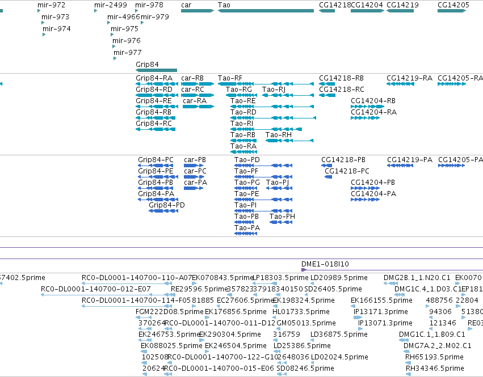Select the Grip84 gene bar

coord(156,70)
